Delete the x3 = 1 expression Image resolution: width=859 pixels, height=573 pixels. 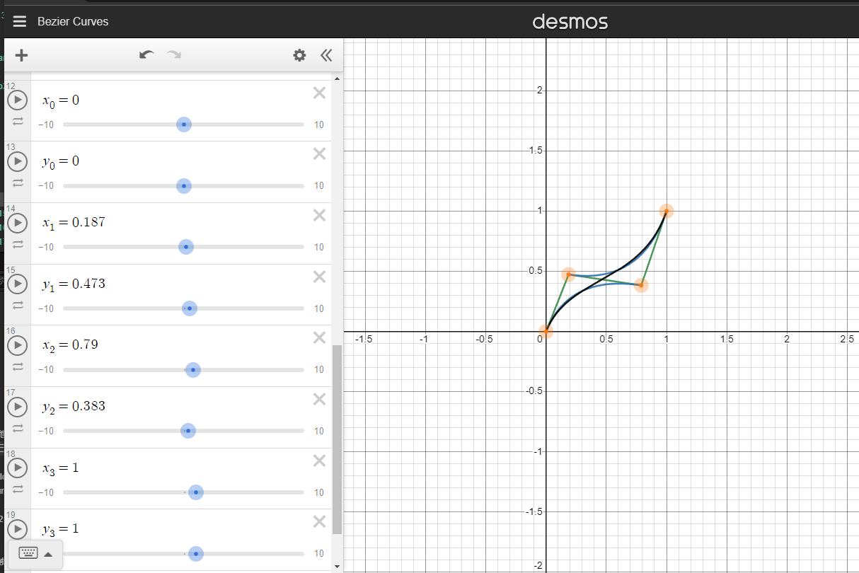click(319, 460)
